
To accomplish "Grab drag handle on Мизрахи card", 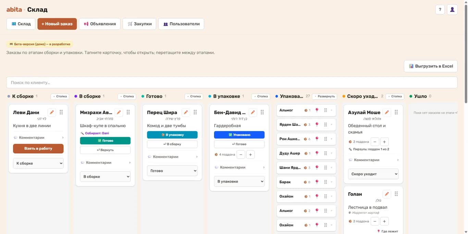I will [128, 112].
